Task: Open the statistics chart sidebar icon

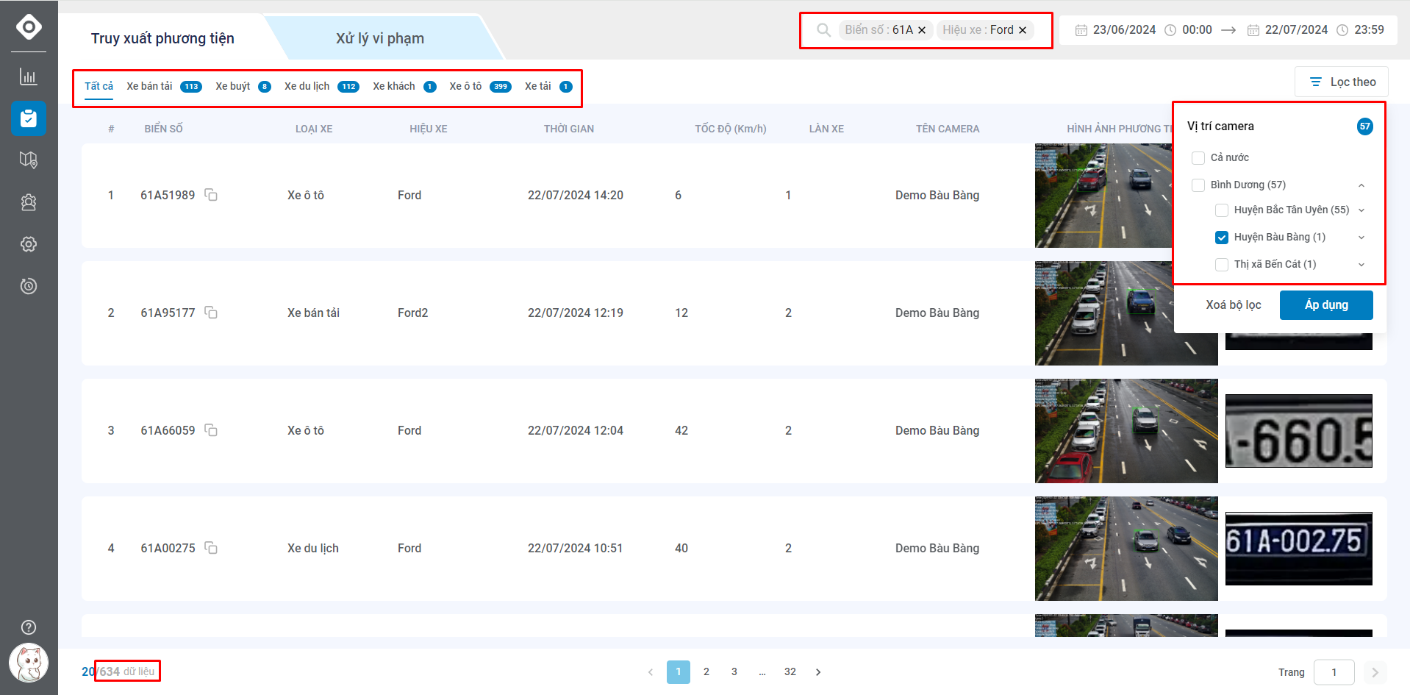Action: point(29,76)
